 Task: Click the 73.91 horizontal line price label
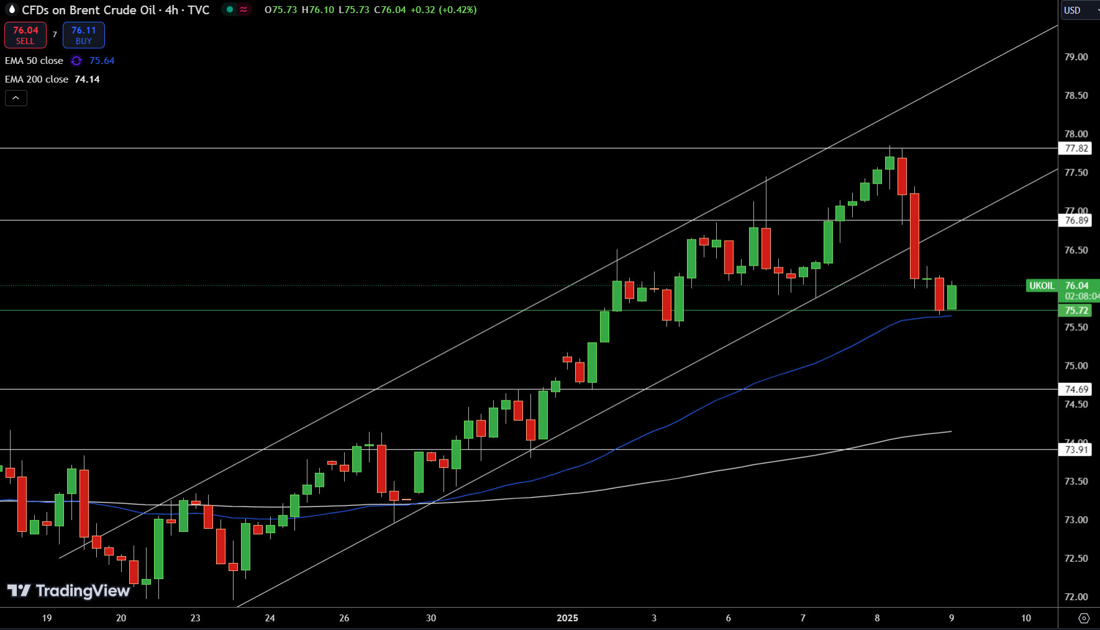pos(1076,449)
